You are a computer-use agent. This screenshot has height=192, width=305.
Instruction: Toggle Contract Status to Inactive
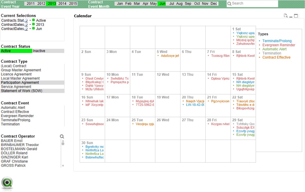point(48,51)
